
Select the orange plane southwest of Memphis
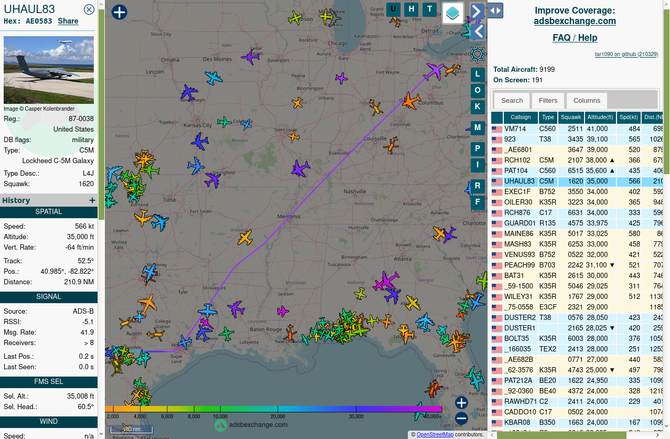245,238
